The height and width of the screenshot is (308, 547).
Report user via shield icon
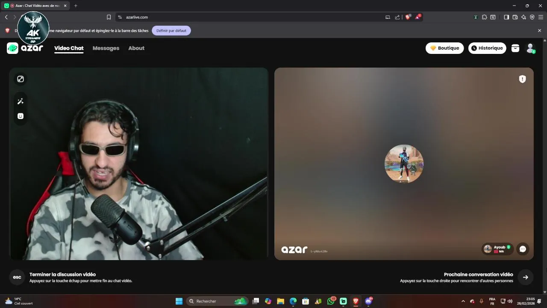(522, 79)
